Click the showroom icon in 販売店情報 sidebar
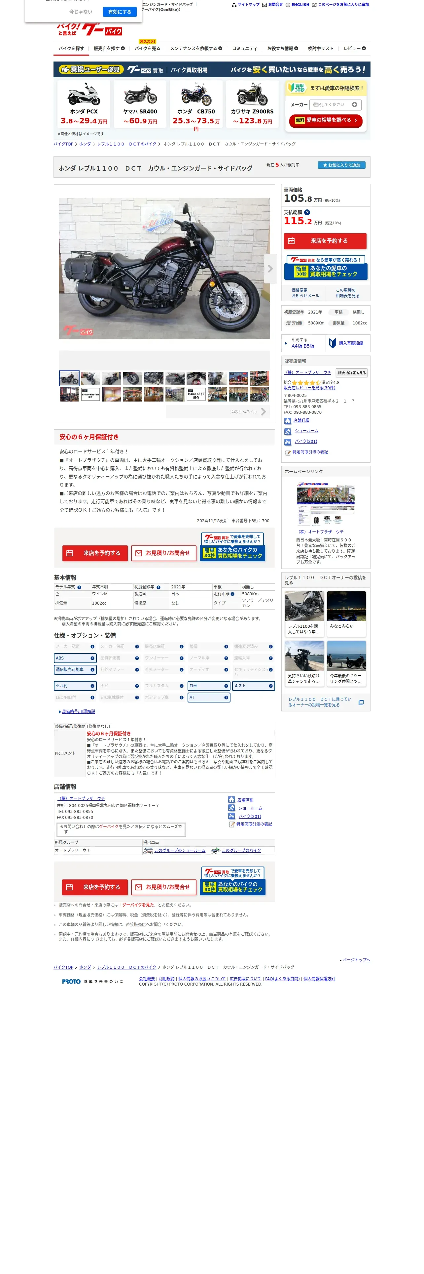424x1274 pixels. 287,431
